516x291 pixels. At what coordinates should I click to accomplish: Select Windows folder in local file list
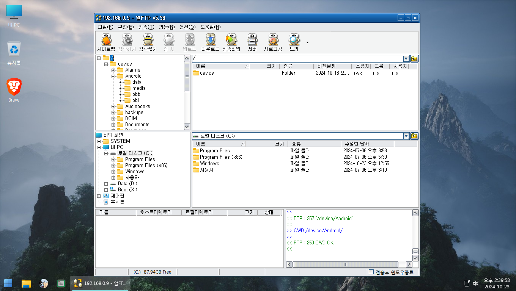209,164
